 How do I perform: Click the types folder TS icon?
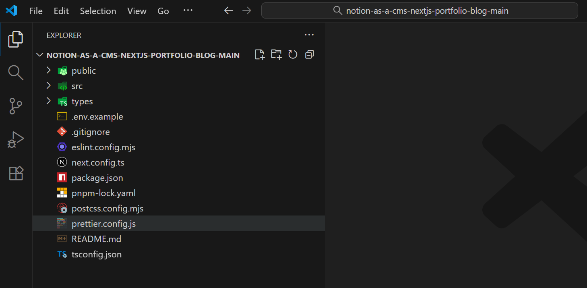click(62, 102)
